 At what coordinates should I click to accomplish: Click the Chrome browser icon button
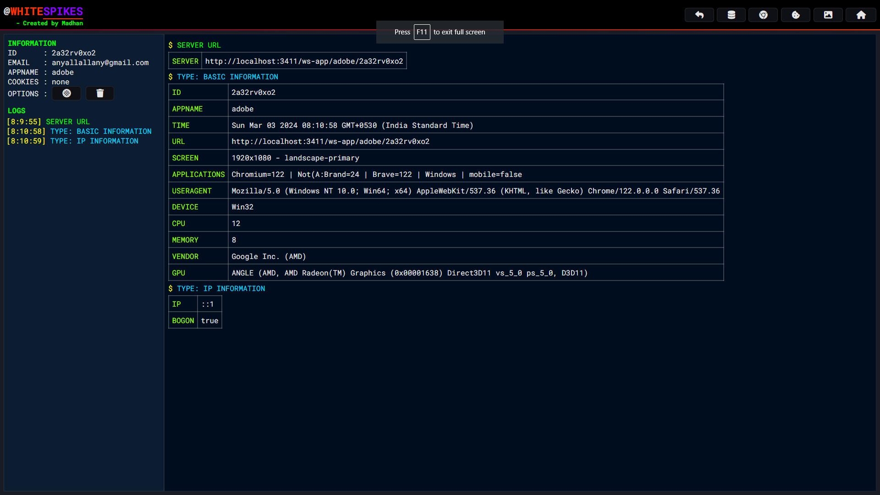[x=763, y=15]
